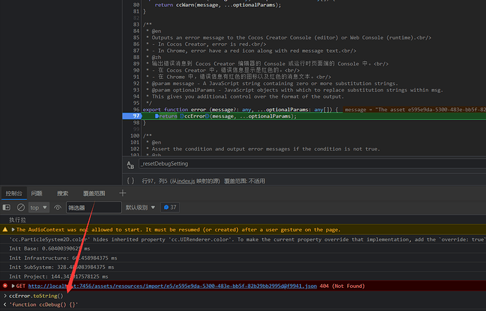Screen dimensions: 486x311
Task: Focus the console filter input box
Action: click(x=94, y=208)
